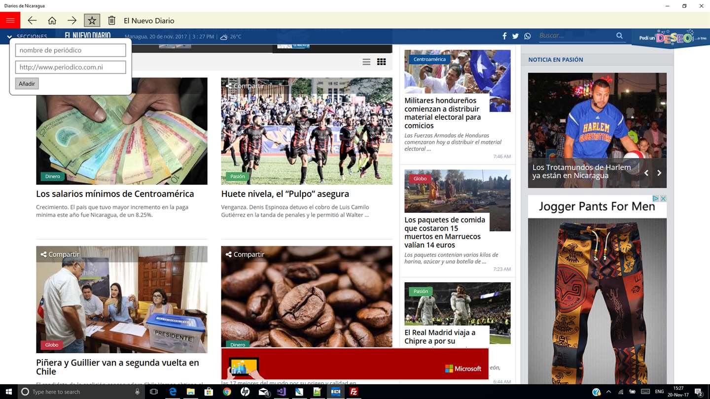The image size is (710, 399).
Task: Select the Globo tag on Marruecos story
Action: tap(420, 178)
